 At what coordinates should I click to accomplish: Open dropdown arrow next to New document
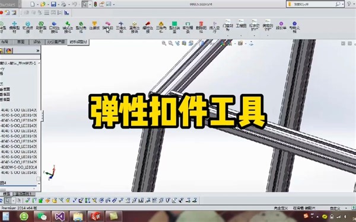[37, 4]
